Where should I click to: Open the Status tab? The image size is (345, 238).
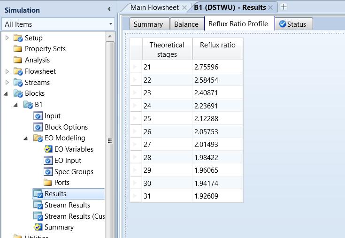pos(292,24)
